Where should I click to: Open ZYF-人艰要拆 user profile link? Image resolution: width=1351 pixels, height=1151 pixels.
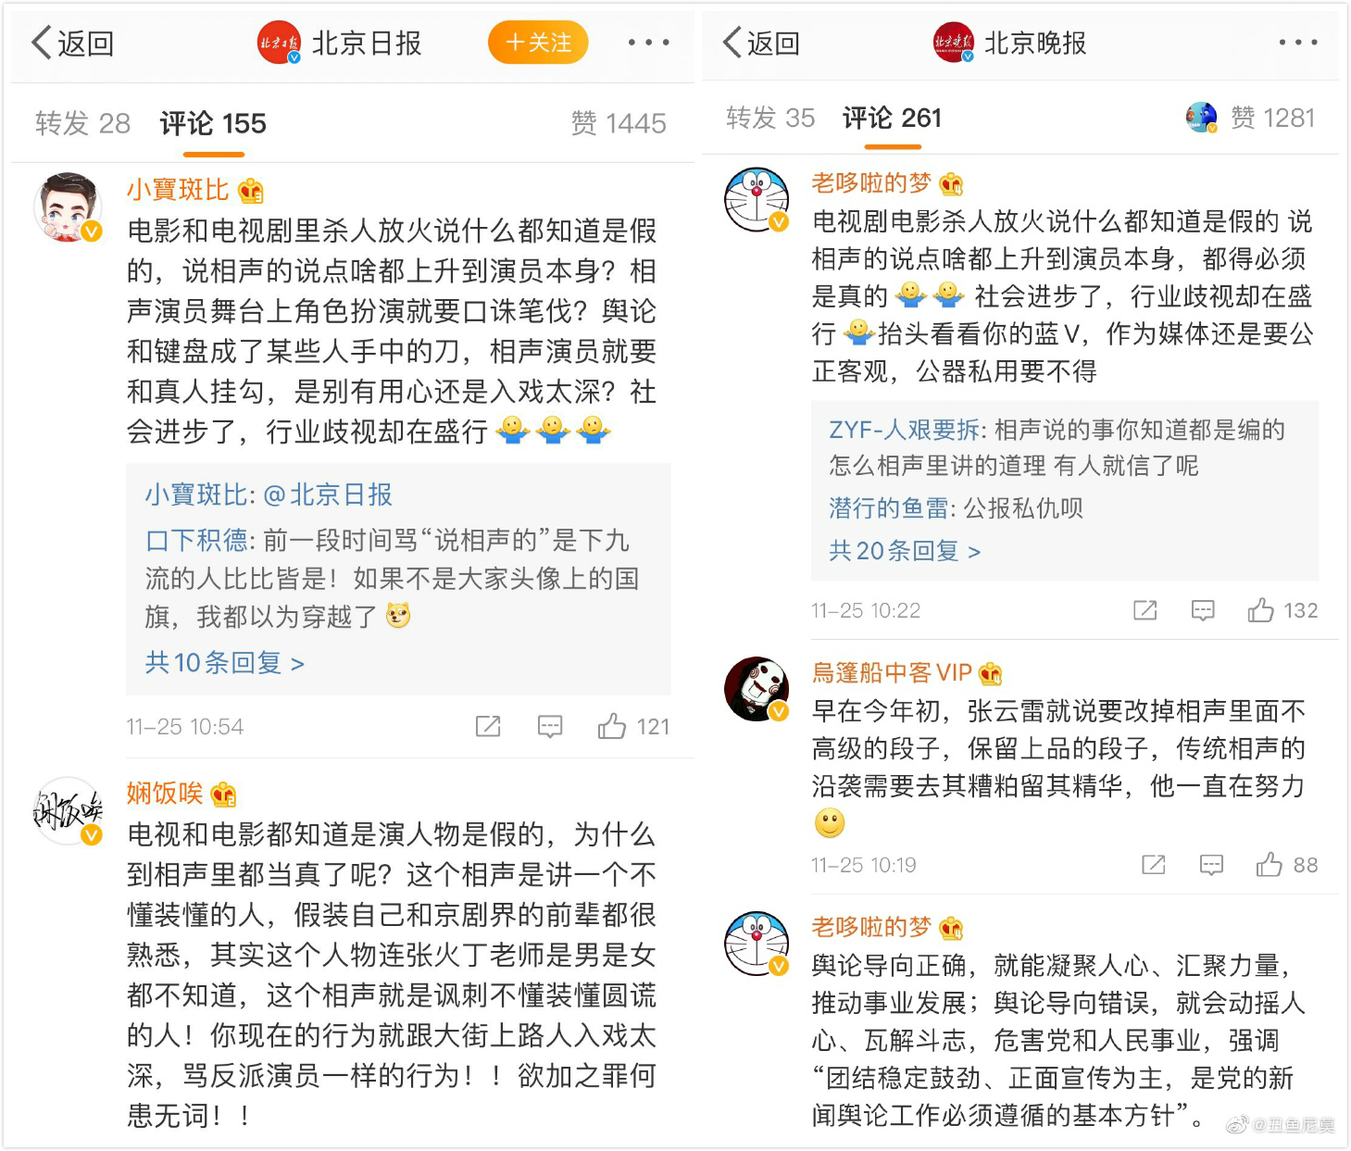pos(904,430)
